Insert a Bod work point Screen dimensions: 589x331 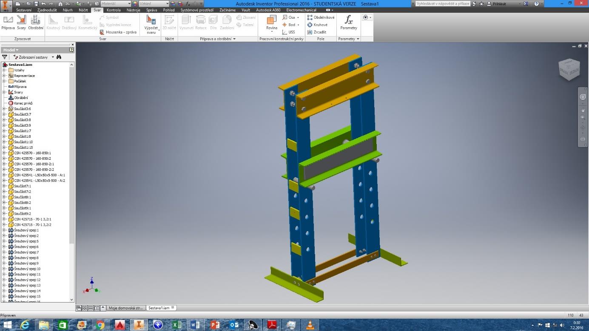(x=291, y=25)
